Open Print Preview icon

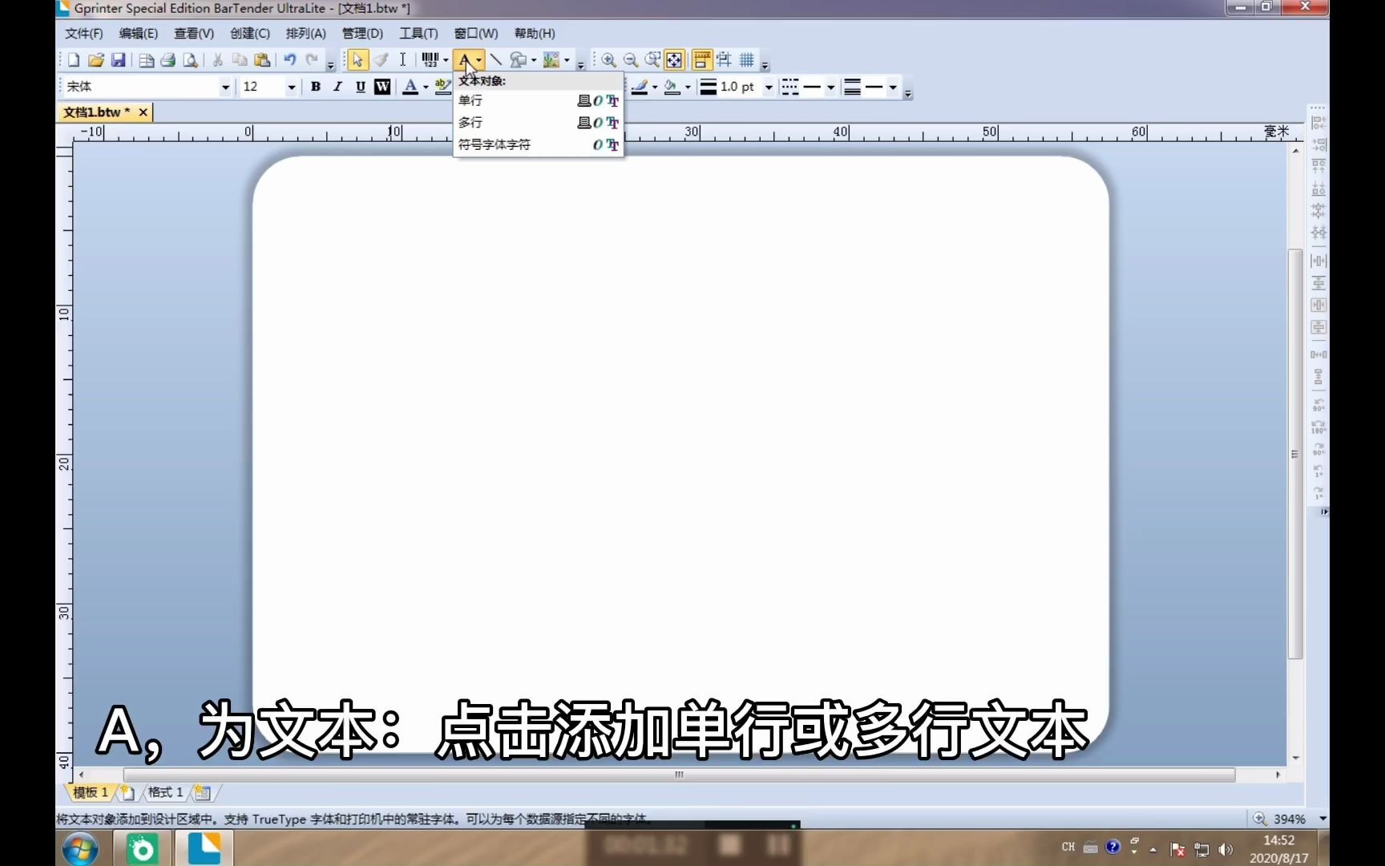coord(191,60)
